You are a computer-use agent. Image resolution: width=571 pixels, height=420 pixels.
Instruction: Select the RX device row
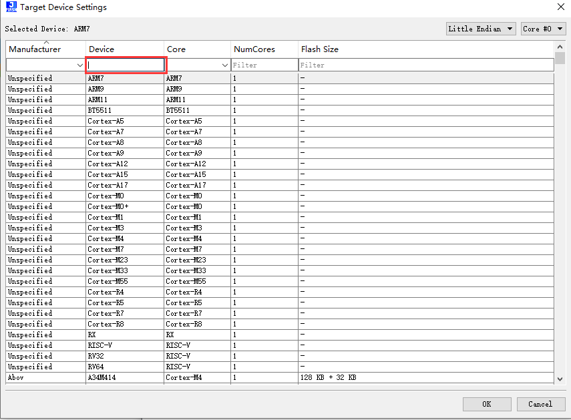280,335
